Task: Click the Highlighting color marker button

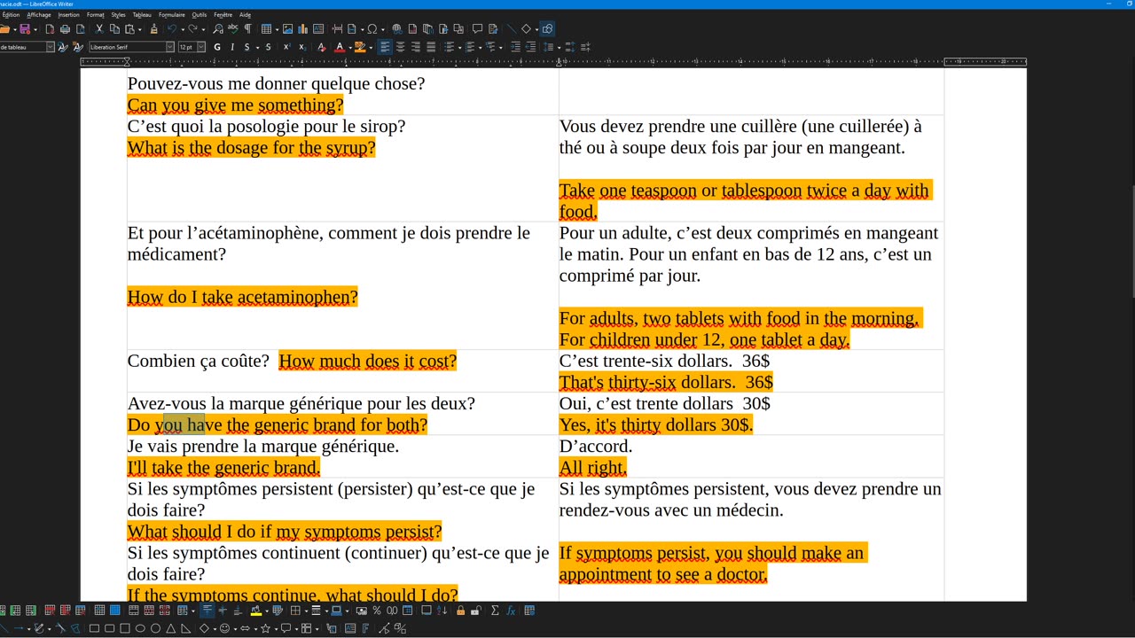Action: pos(359,47)
